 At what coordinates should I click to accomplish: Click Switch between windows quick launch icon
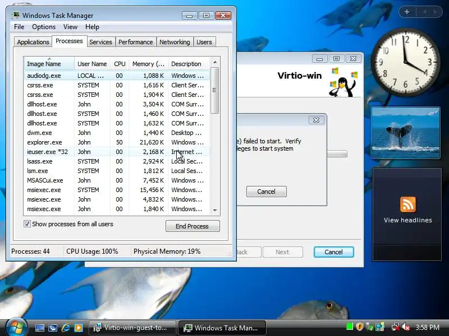[53, 328]
